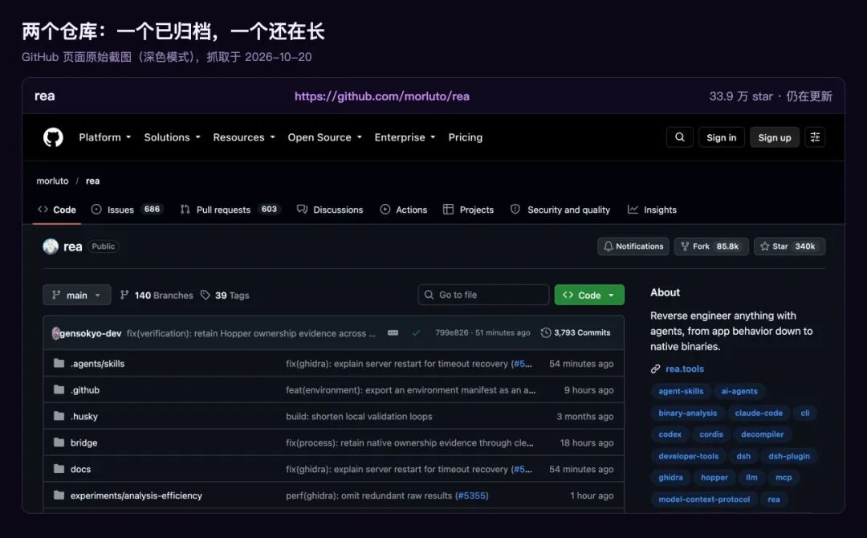Open the green Code dropdown
The height and width of the screenshot is (538, 867).
[x=589, y=295]
